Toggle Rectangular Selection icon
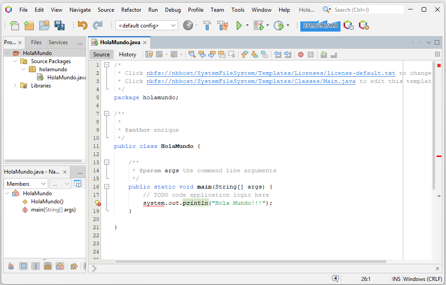The width and height of the screenshot is (446, 285). pyautogui.click(x=232, y=54)
